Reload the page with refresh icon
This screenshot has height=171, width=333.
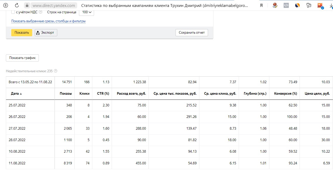coord(17,5)
